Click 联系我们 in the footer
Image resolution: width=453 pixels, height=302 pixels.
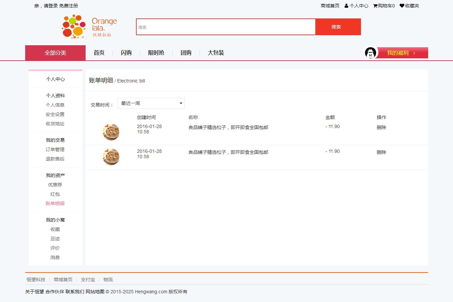(75, 292)
